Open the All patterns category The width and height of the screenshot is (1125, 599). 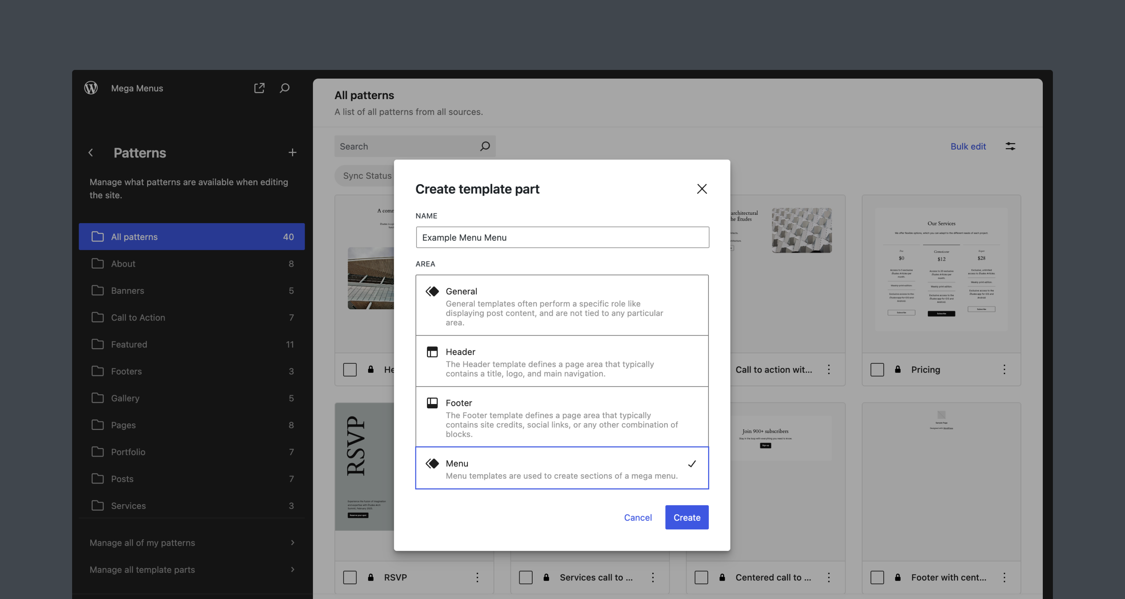pyautogui.click(x=192, y=237)
